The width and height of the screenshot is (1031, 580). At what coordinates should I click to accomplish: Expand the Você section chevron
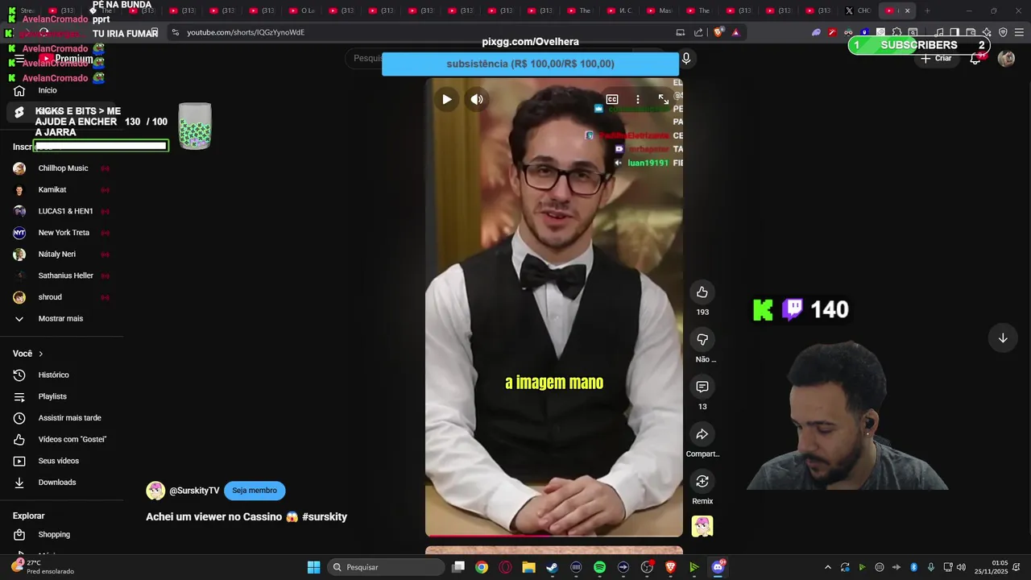(x=40, y=354)
